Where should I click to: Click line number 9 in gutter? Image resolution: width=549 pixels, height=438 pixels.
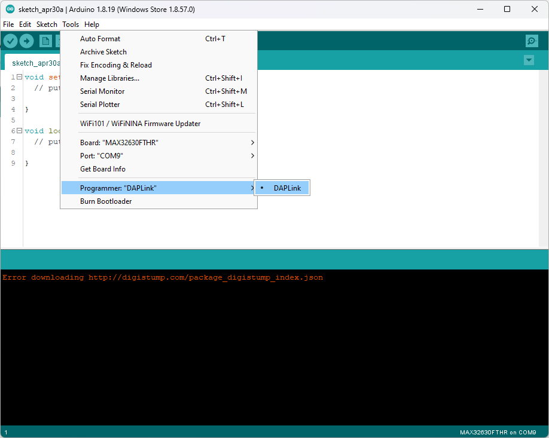point(13,163)
